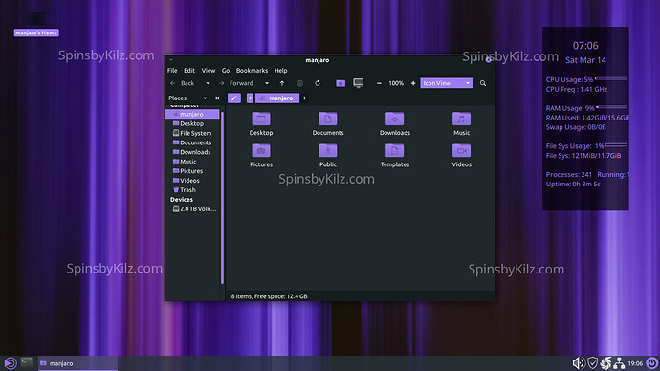
Task: Open the Bookmarks menu
Action: pyautogui.click(x=252, y=70)
